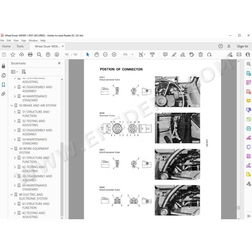Image resolution: width=252 pixels, height=252 pixels.
Task: Send file by email envelope icon
Action: (239, 55)
